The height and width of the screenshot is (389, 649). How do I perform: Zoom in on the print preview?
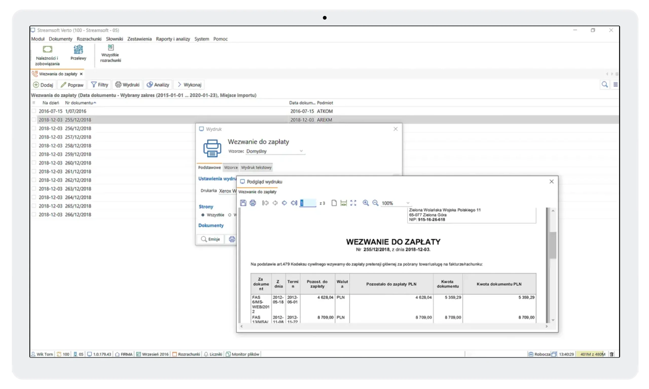366,203
